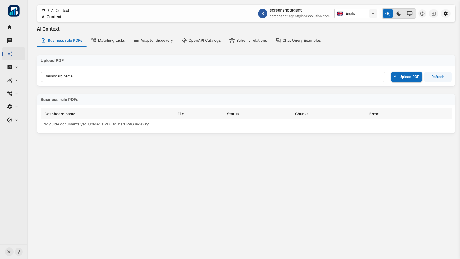Open the settings gear sidebar icon
The height and width of the screenshot is (259, 460).
tap(10, 107)
